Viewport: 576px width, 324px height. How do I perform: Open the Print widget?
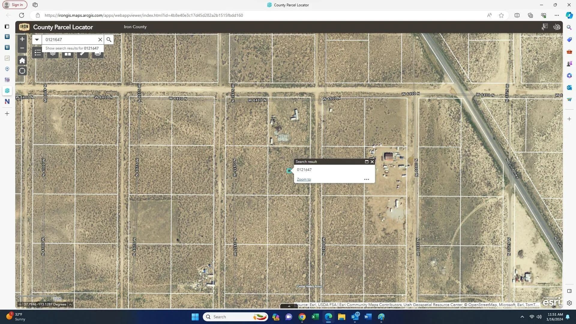coord(97,54)
